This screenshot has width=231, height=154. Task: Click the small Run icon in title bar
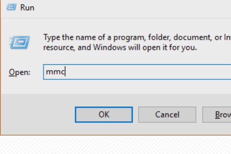(x=12, y=7)
